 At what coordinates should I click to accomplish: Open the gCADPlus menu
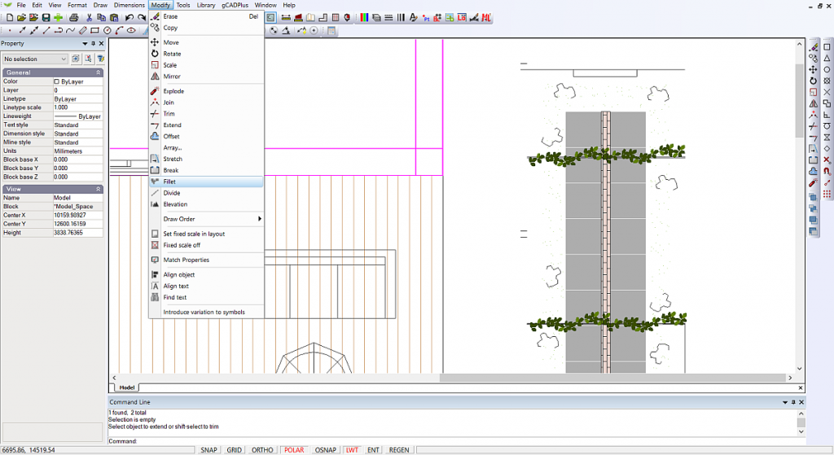[235, 6]
